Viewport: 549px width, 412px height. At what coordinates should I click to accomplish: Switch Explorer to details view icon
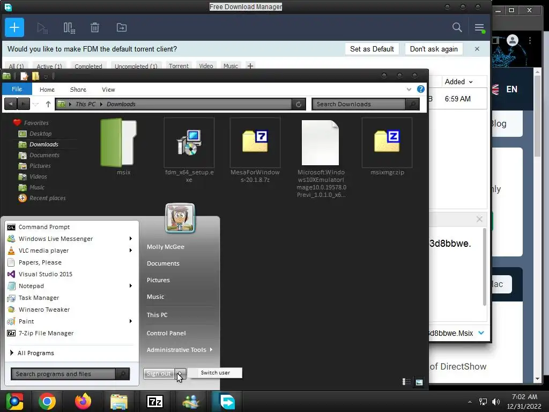pos(406,382)
